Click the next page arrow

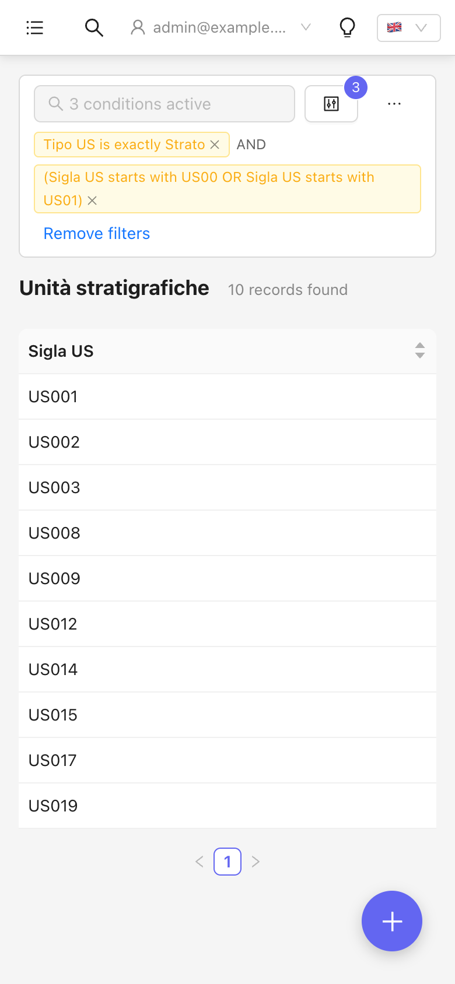[x=256, y=862]
